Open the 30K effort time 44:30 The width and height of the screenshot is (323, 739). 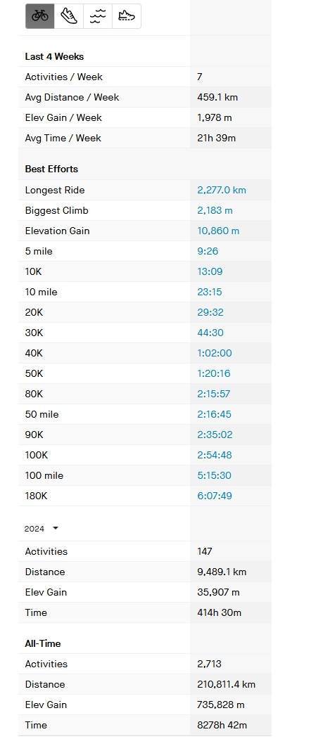210,333
